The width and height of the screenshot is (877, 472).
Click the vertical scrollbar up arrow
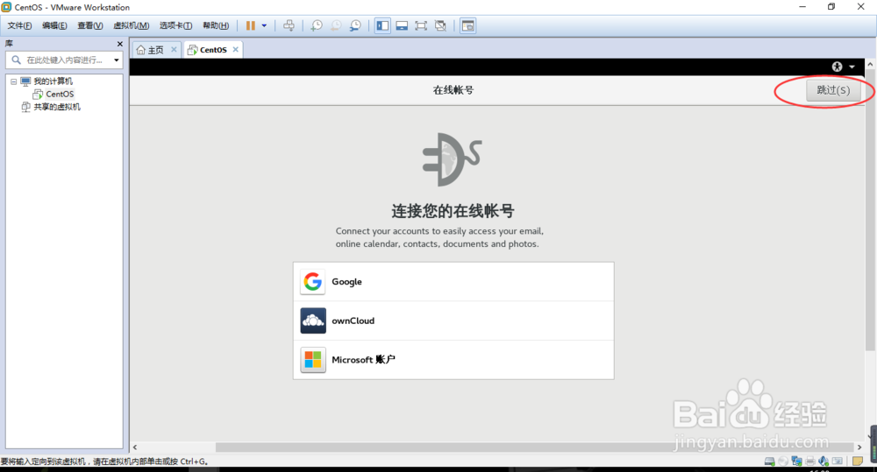click(870, 65)
